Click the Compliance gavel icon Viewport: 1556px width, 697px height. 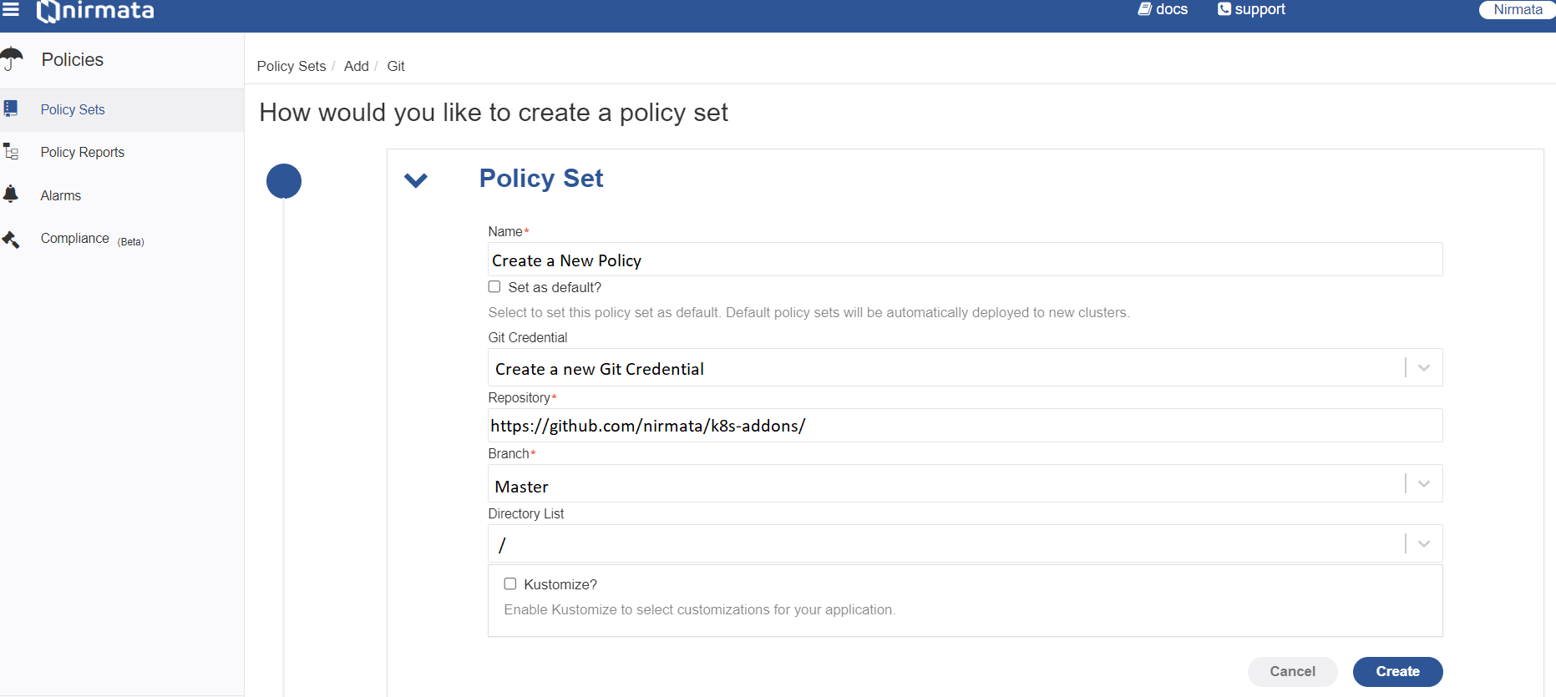tap(11, 240)
